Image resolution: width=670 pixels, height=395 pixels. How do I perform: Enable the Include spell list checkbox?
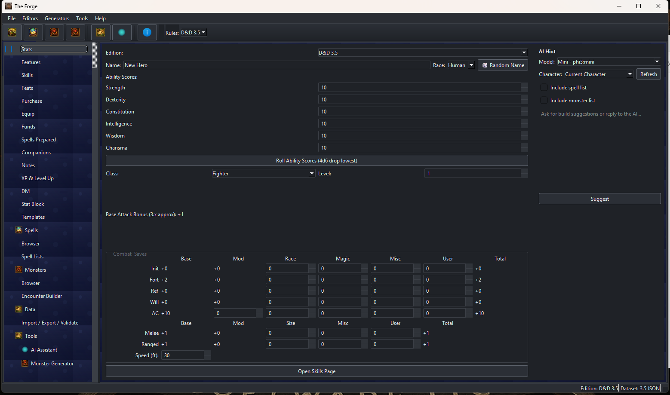(544, 87)
